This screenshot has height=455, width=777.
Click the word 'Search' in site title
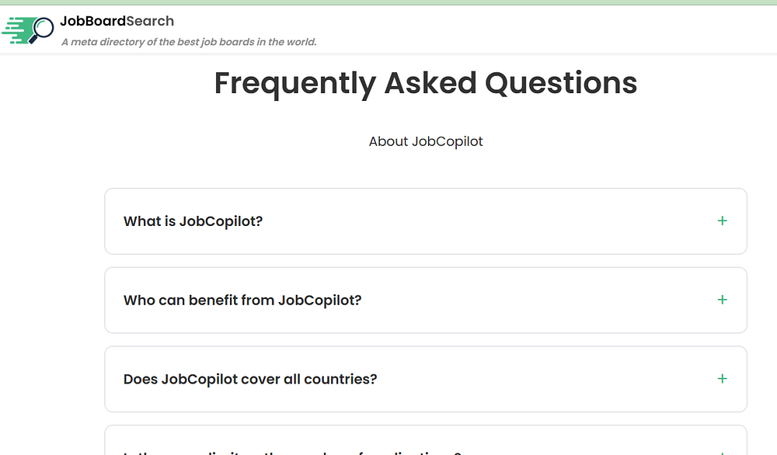pos(151,22)
